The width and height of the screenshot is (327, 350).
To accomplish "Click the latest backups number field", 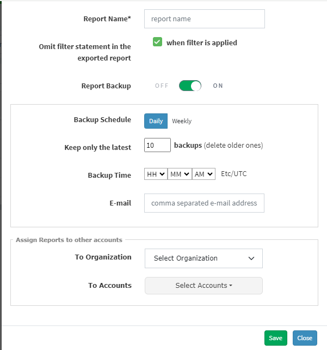I will 157,145.
